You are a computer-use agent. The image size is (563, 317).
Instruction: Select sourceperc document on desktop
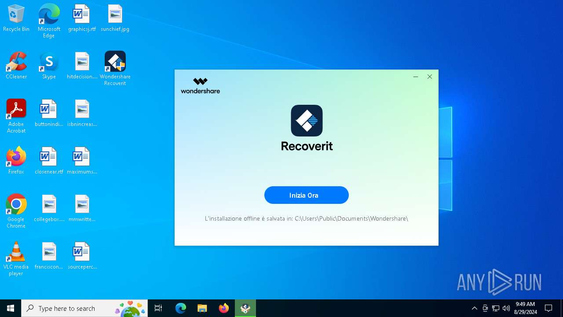coord(82,256)
